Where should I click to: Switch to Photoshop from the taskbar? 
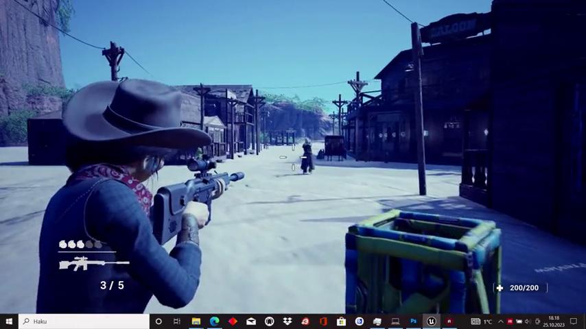[x=413, y=321]
